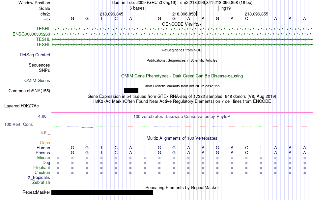Click the X_tropicalis species alignment label

[39, 178]
